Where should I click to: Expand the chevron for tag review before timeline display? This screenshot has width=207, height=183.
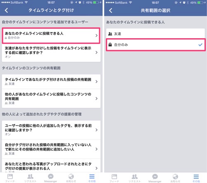tap(97, 52)
